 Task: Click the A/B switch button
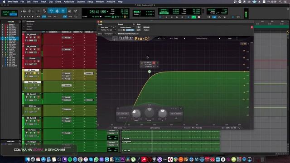coord(171,38)
